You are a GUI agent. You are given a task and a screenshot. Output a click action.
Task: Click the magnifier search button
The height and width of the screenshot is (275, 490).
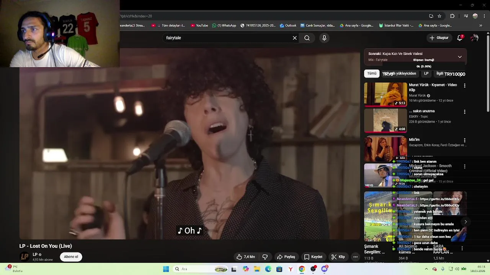point(307,38)
